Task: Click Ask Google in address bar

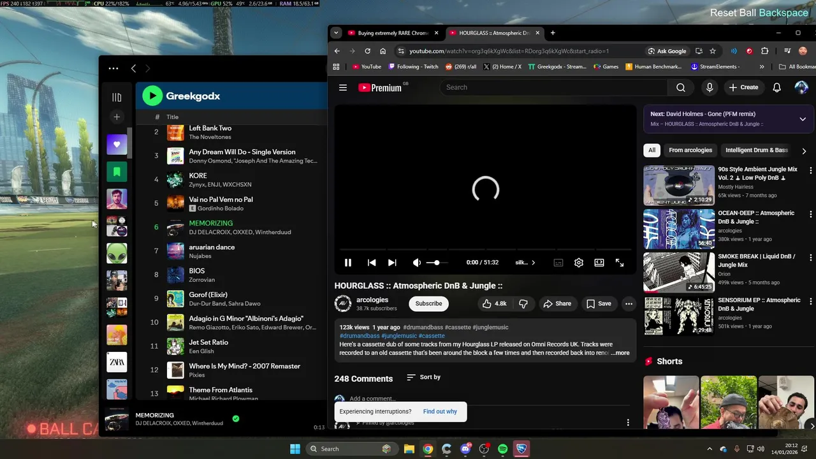Action: click(667, 51)
